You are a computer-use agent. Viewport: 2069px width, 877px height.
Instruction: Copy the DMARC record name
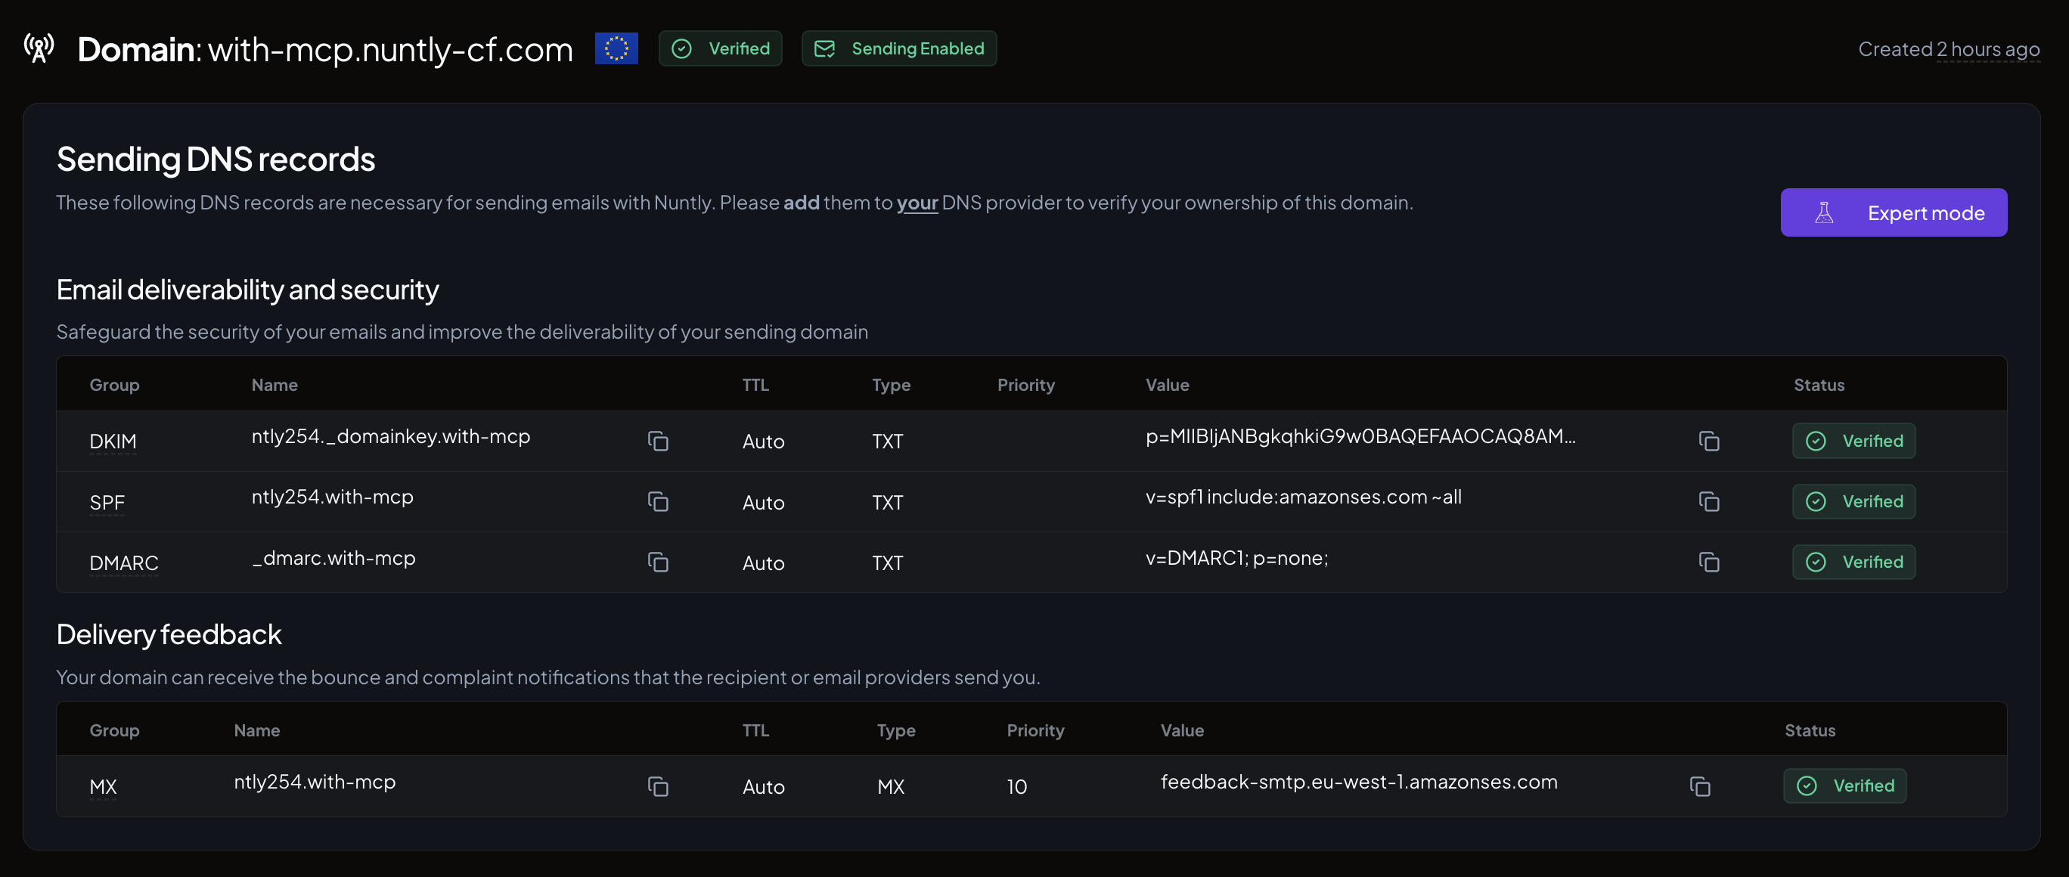(658, 562)
